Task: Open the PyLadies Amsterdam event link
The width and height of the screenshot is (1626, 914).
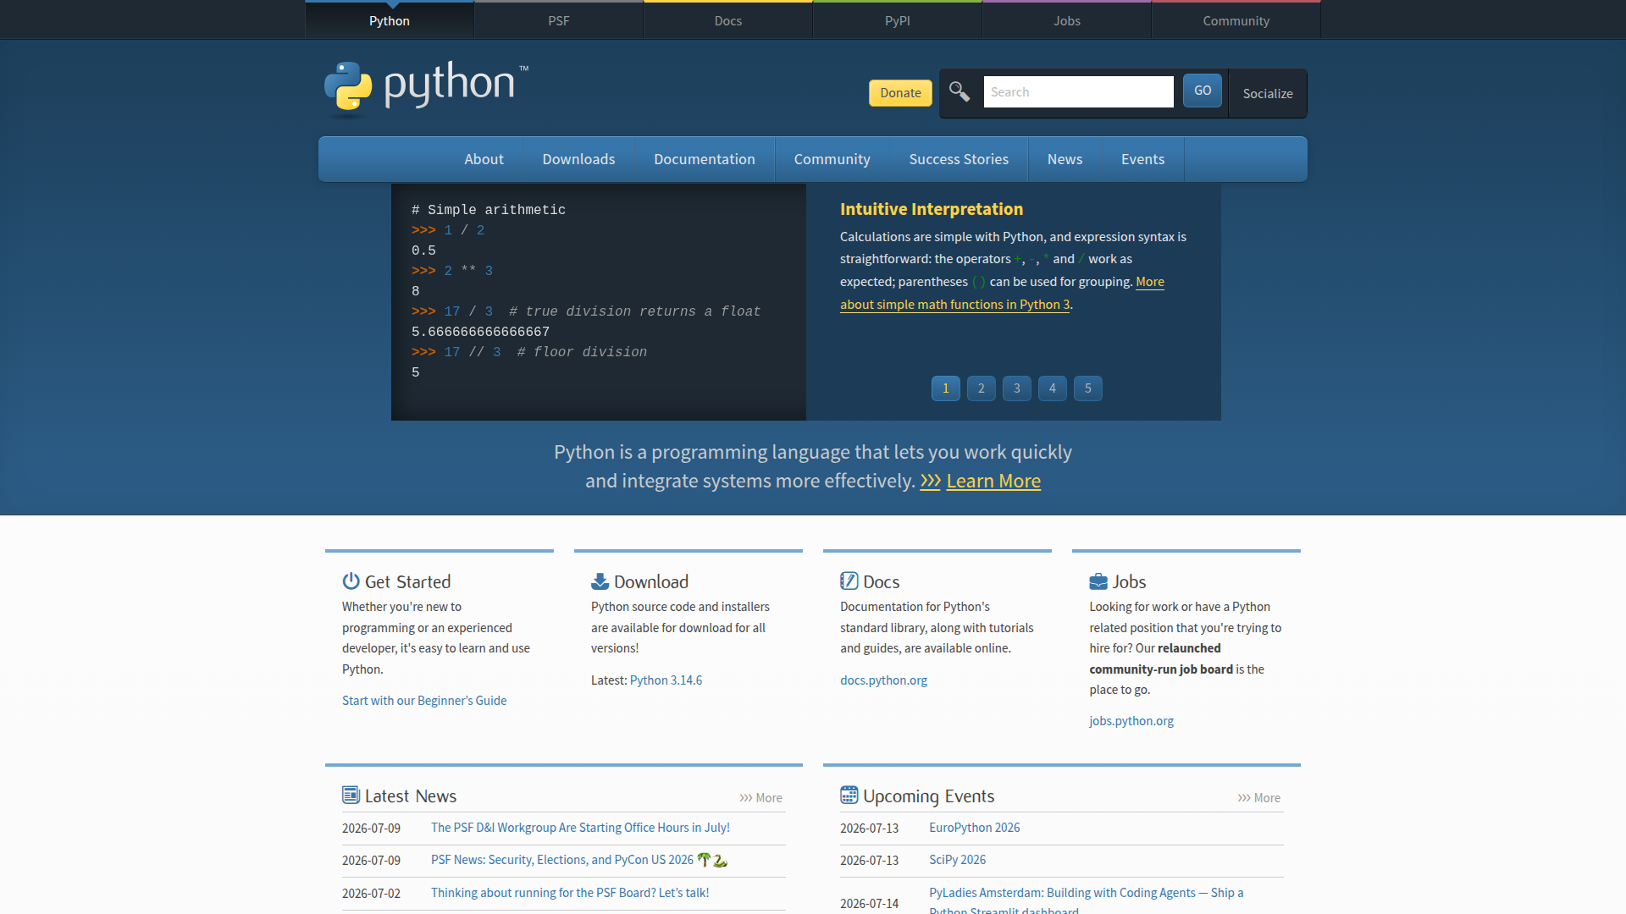Action: (x=1086, y=893)
